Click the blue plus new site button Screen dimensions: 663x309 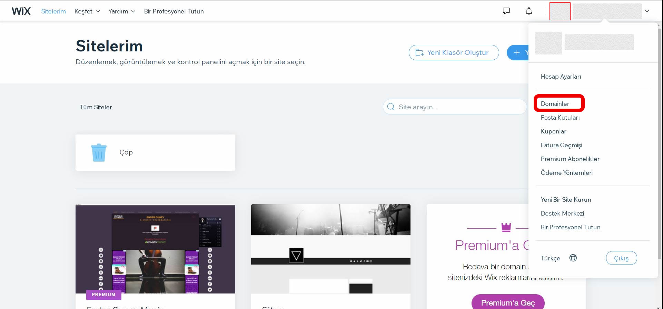(517, 52)
